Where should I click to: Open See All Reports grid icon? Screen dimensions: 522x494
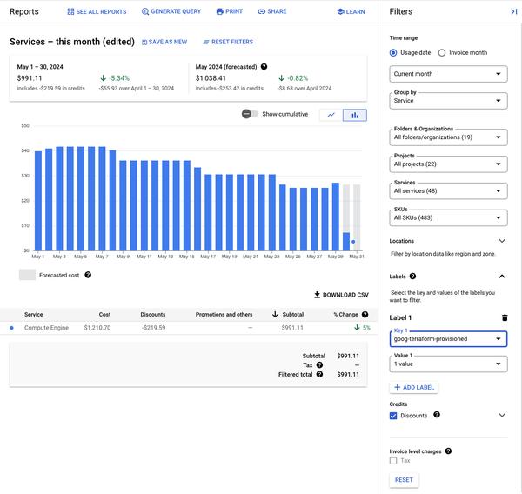pyautogui.click(x=70, y=11)
